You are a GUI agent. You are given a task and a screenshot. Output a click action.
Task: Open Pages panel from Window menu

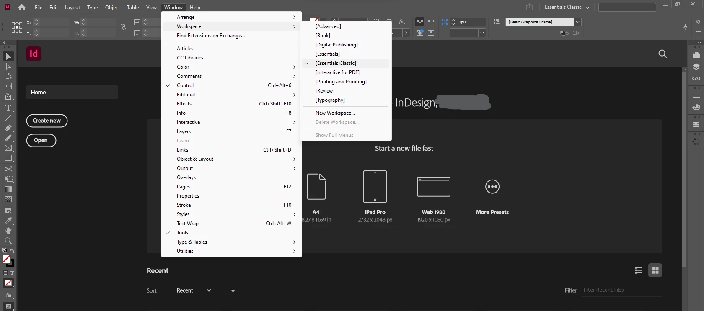point(231,187)
